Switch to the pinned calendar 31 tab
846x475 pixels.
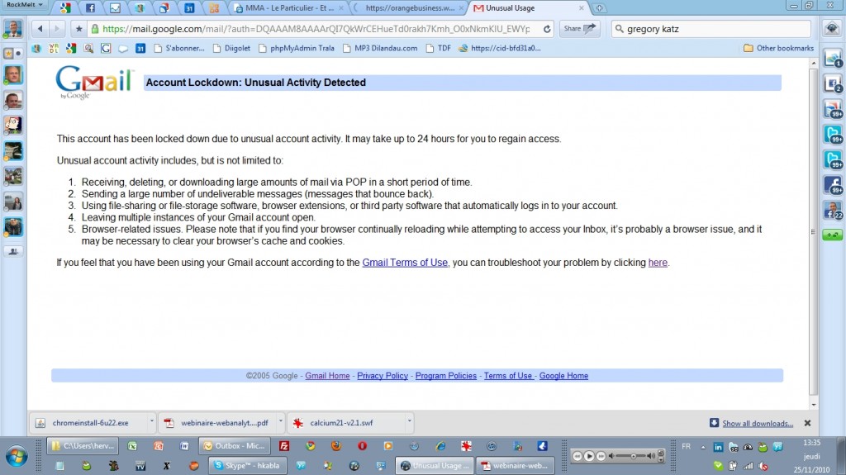click(189, 8)
